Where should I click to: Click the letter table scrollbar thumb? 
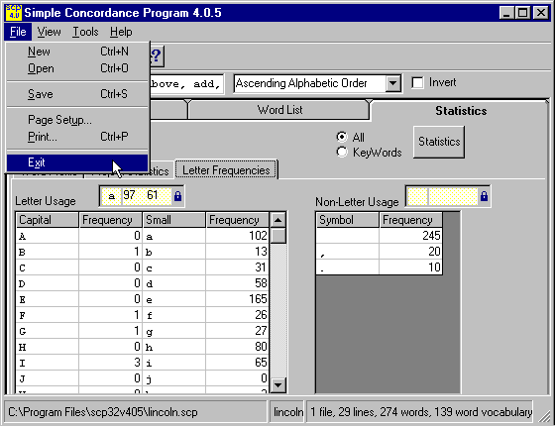(x=278, y=236)
